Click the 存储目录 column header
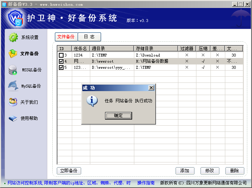The height and width of the screenshot is (188, 252). pyautogui.click(x=156, y=49)
